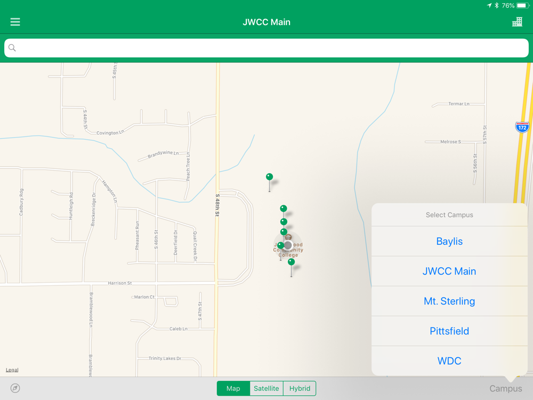Switch to Hybrid view
The width and height of the screenshot is (533, 400).
300,388
